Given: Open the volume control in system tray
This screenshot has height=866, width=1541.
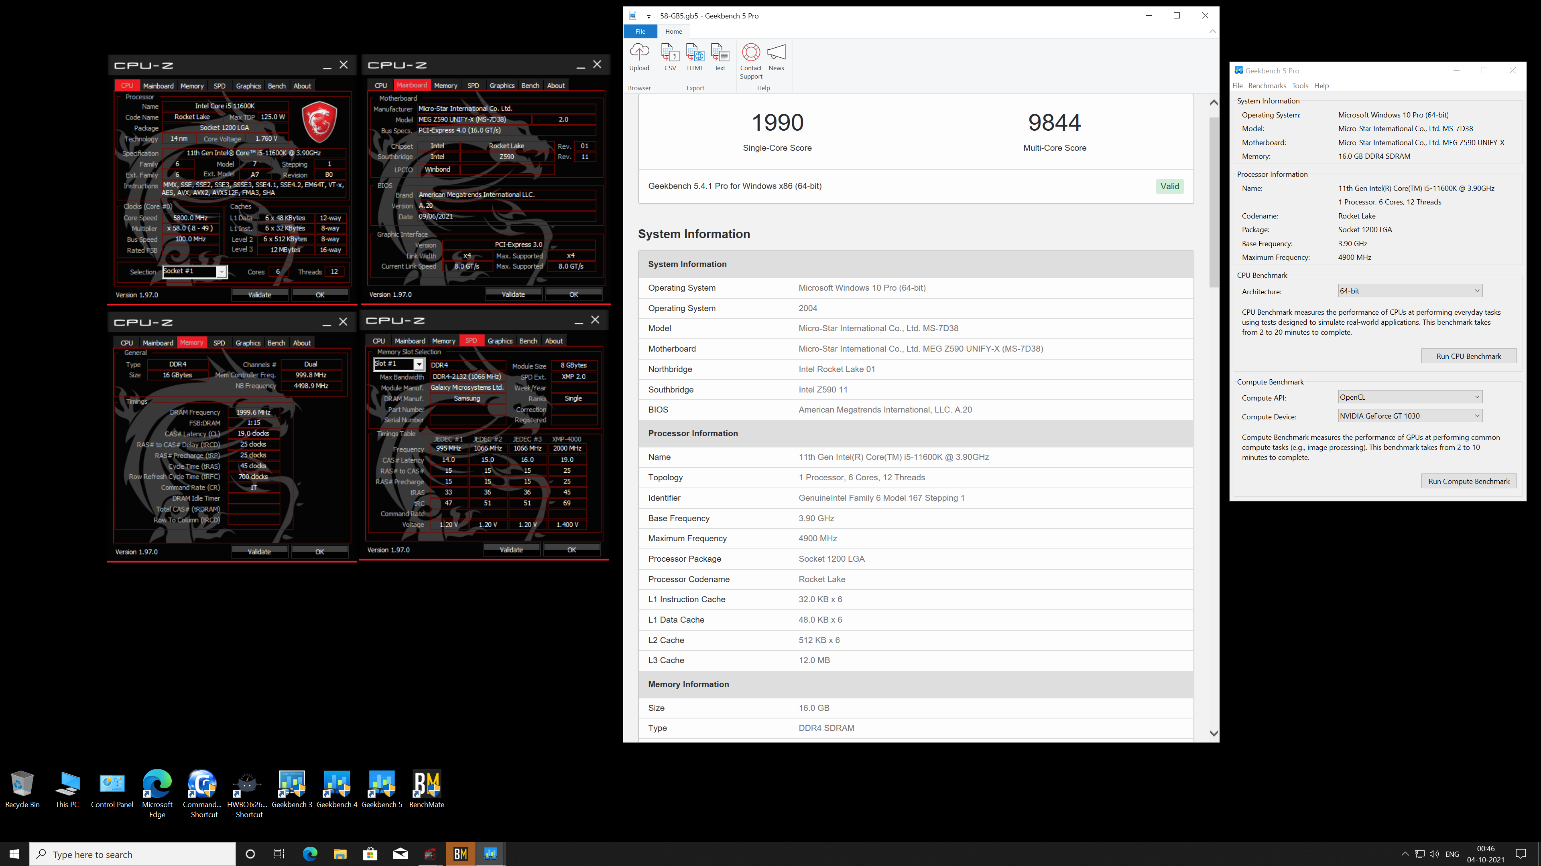Looking at the screenshot, I should coord(1434,854).
